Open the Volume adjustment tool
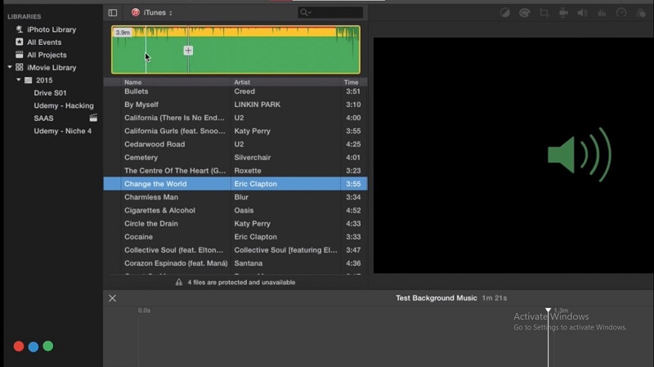Image resolution: width=654 pixels, height=367 pixels. pos(582,13)
